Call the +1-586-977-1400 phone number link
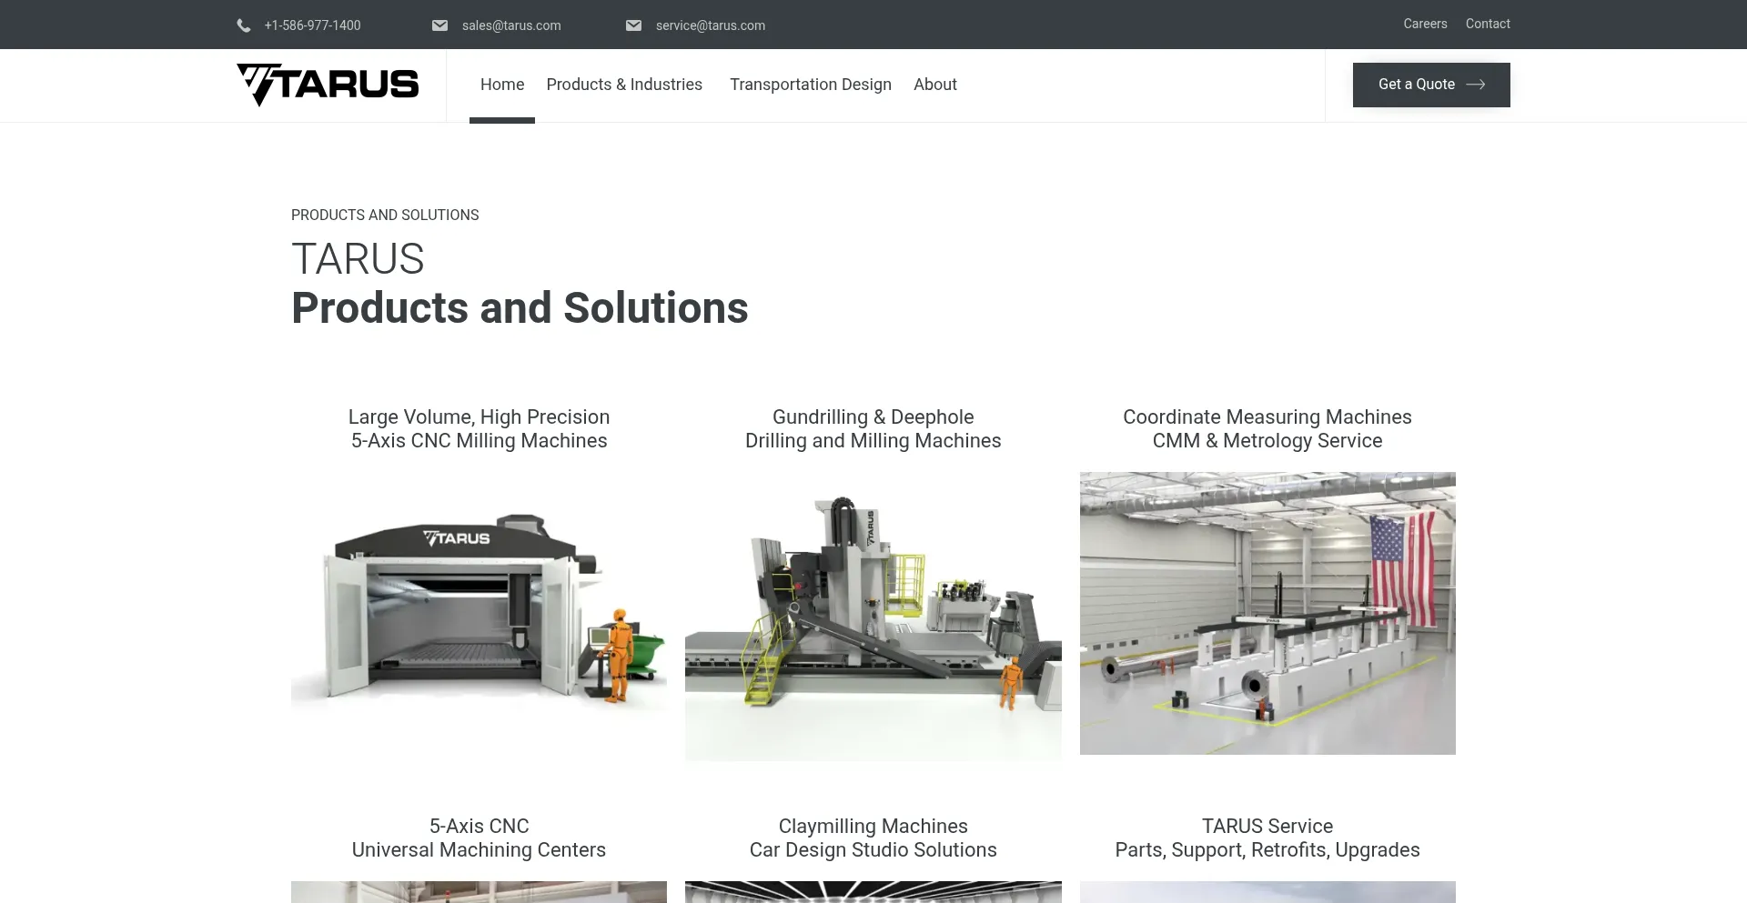 click(312, 25)
